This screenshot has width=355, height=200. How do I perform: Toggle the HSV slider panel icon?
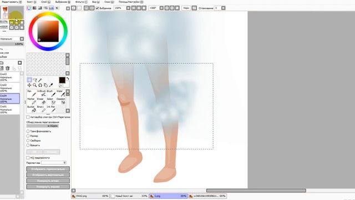coord(40,8)
